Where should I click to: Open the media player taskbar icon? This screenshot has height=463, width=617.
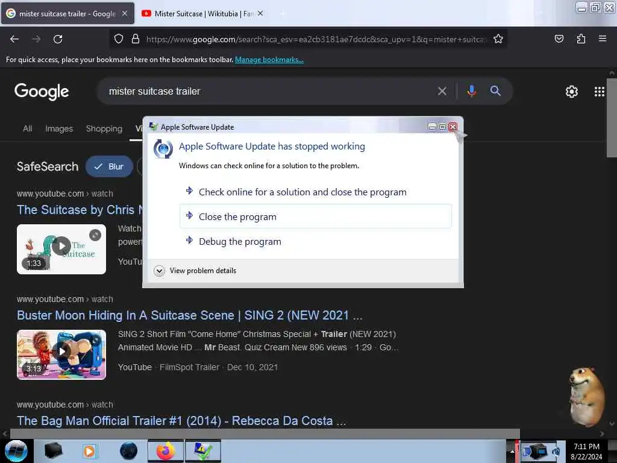coord(89,451)
